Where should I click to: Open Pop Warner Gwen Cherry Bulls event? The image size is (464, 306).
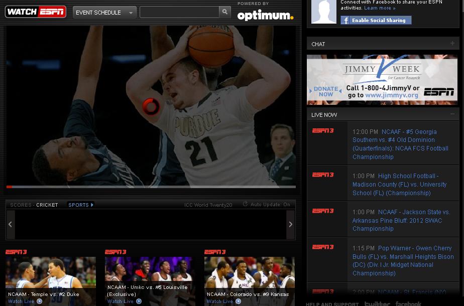tap(403, 260)
